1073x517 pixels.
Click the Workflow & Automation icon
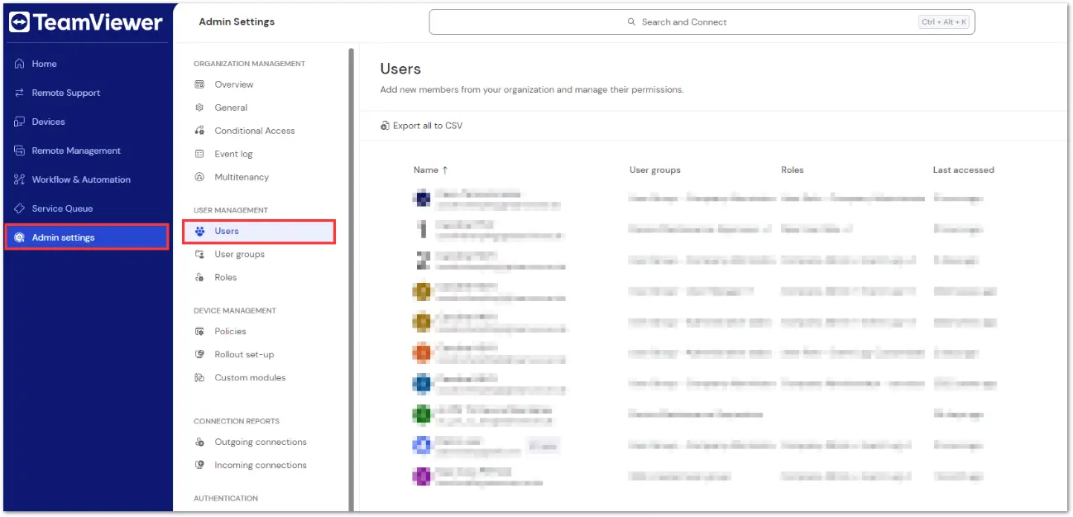click(x=20, y=180)
